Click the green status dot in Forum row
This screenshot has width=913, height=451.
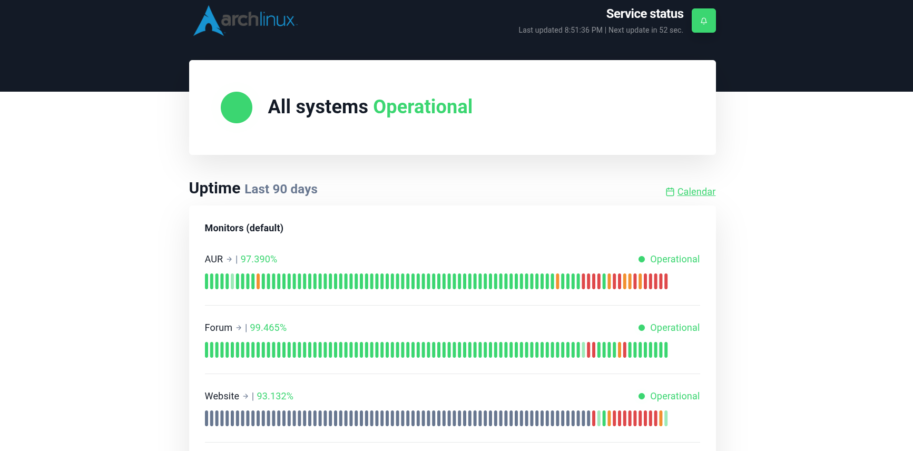641,328
